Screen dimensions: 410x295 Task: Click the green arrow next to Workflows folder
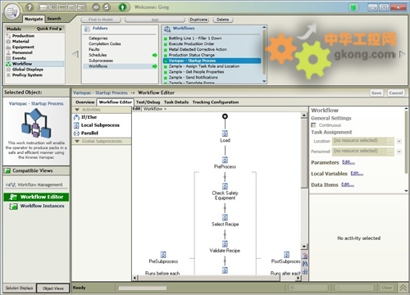[155, 66]
